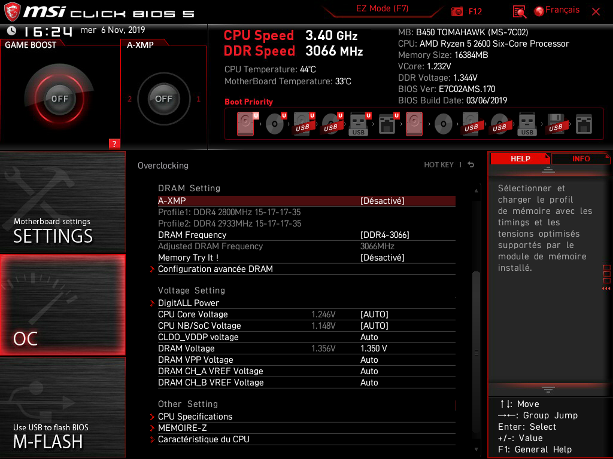Expand the CPU Specifications submenu

click(306, 417)
